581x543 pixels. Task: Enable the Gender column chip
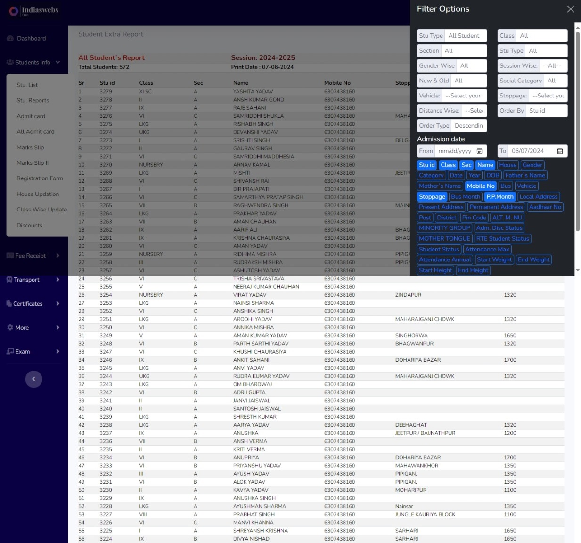[x=532, y=165]
